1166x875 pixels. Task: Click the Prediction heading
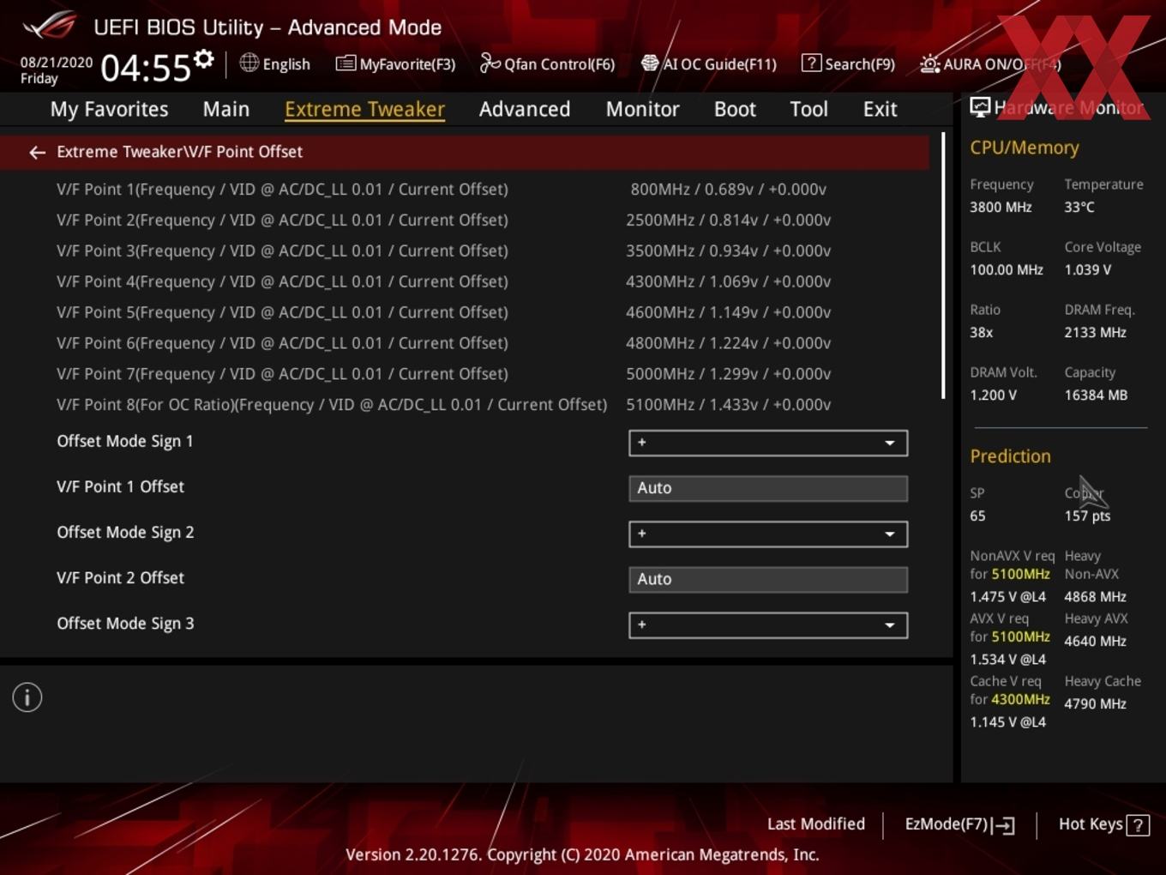click(1010, 456)
